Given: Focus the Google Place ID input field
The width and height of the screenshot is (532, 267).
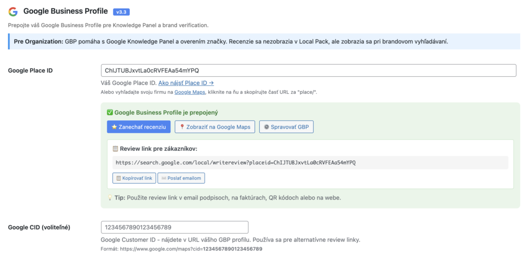Looking at the screenshot, I should pos(309,71).
